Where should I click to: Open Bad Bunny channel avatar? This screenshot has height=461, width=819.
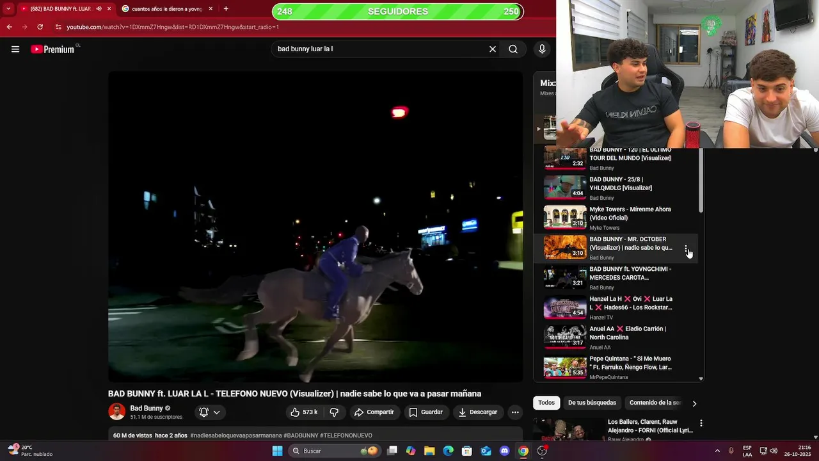click(x=116, y=412)
